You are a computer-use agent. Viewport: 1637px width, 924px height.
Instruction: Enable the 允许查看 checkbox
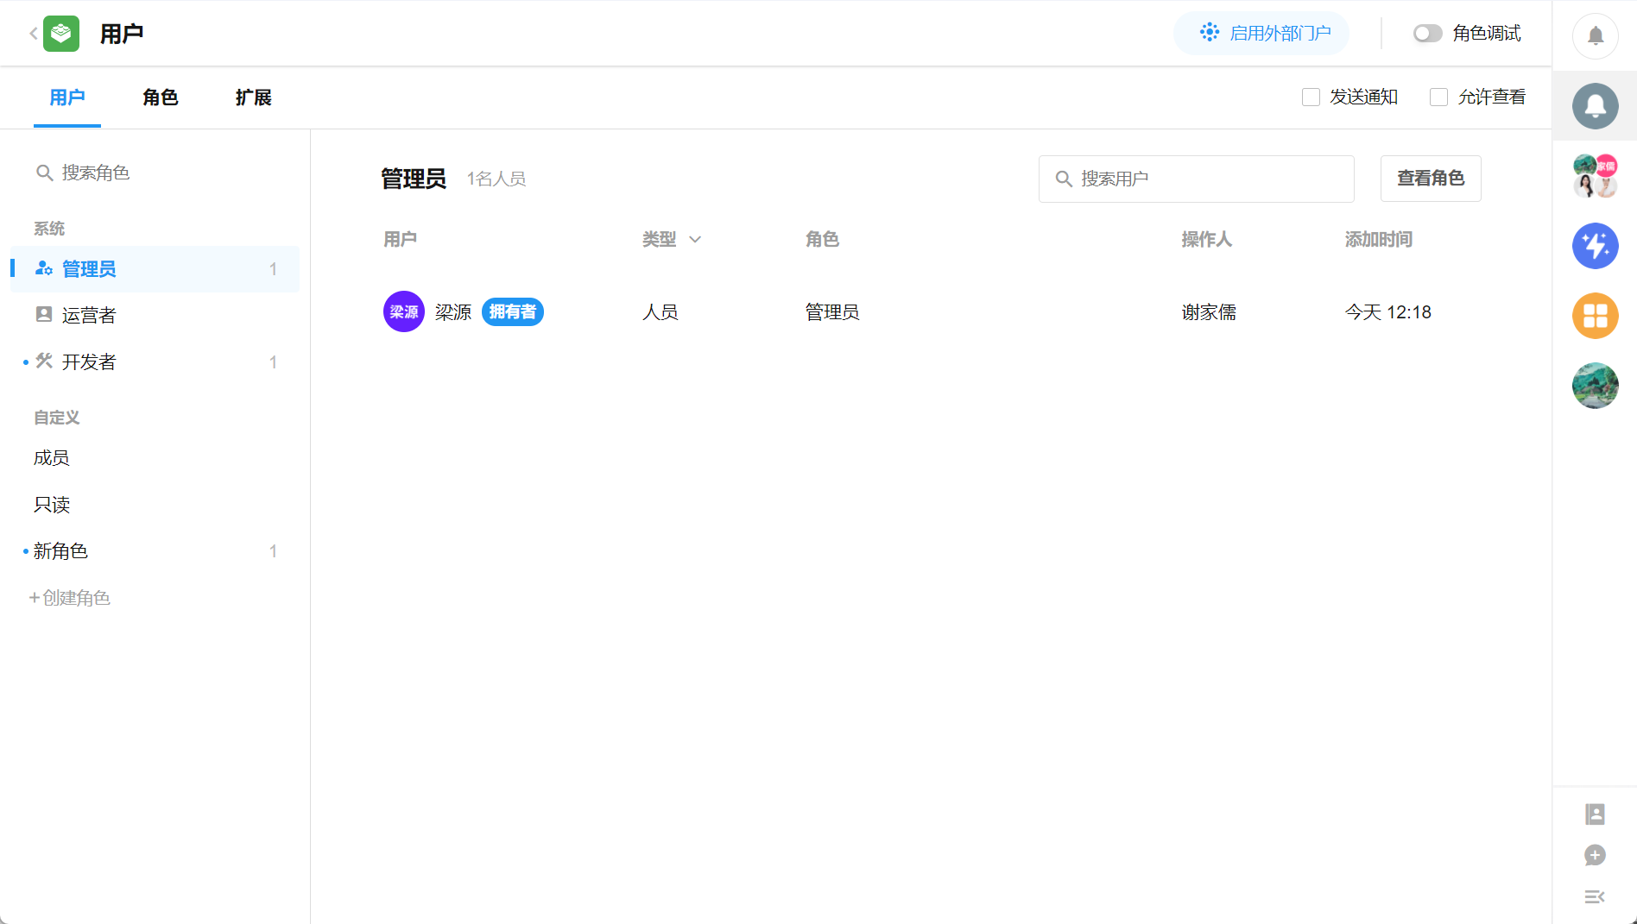[1438, 97]
